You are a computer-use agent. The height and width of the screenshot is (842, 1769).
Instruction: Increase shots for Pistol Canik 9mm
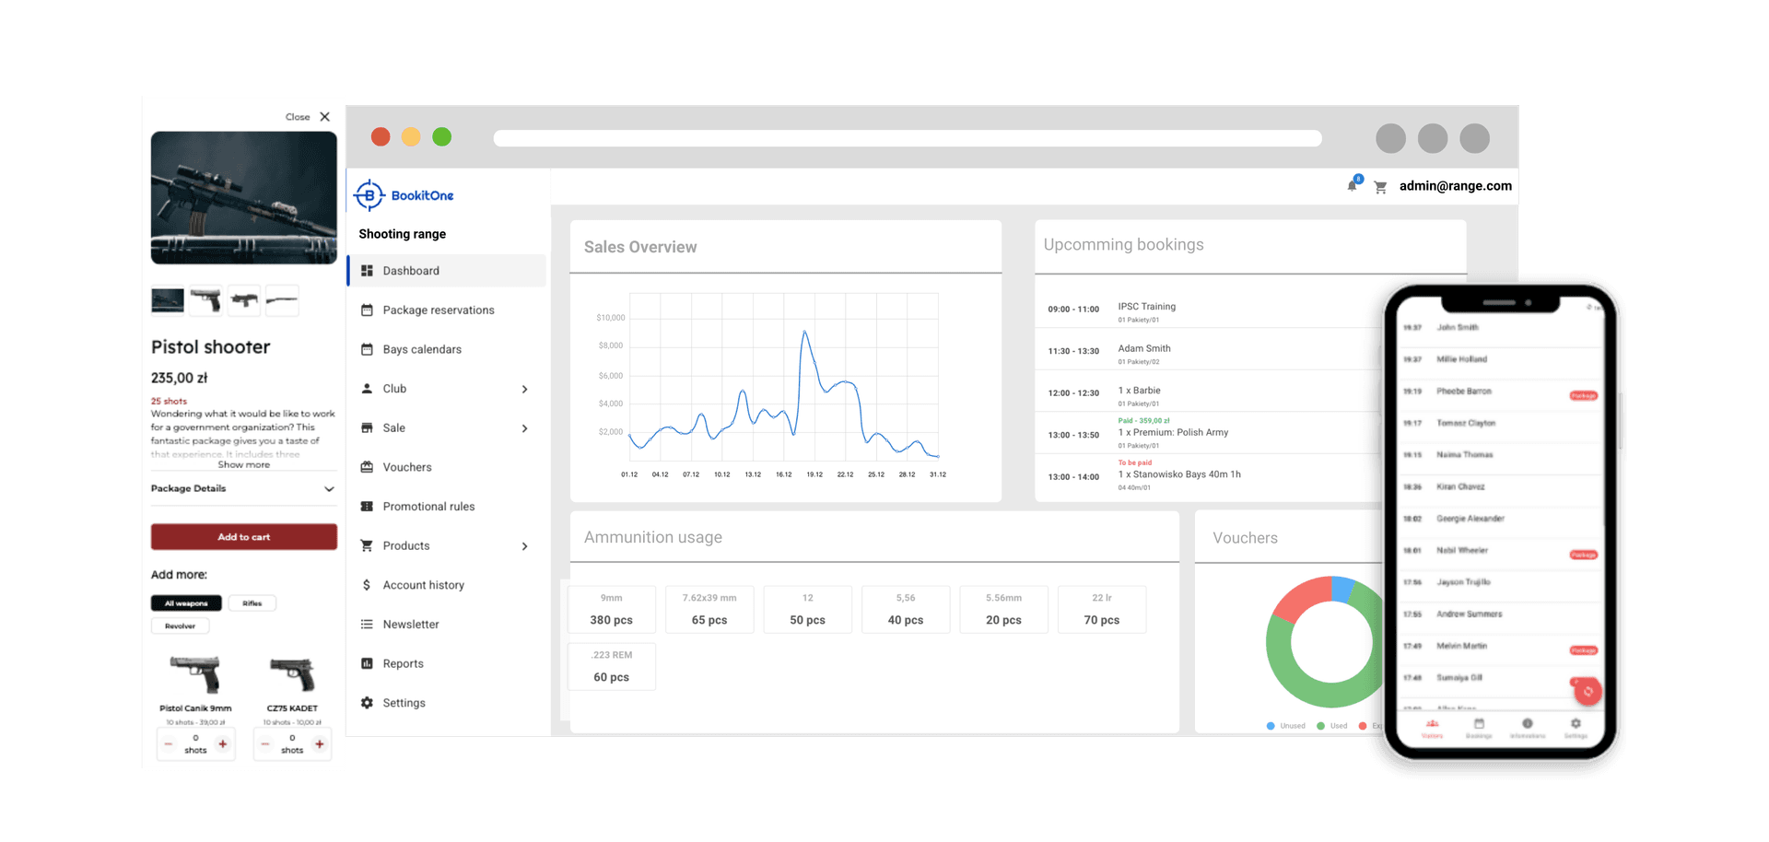click(222, 743)
